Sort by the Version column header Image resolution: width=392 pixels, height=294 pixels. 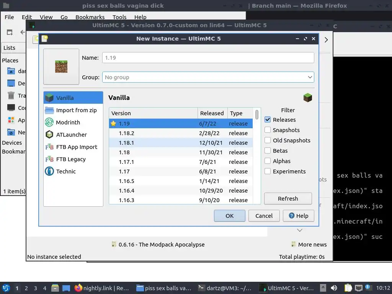[x=153, y=113]
